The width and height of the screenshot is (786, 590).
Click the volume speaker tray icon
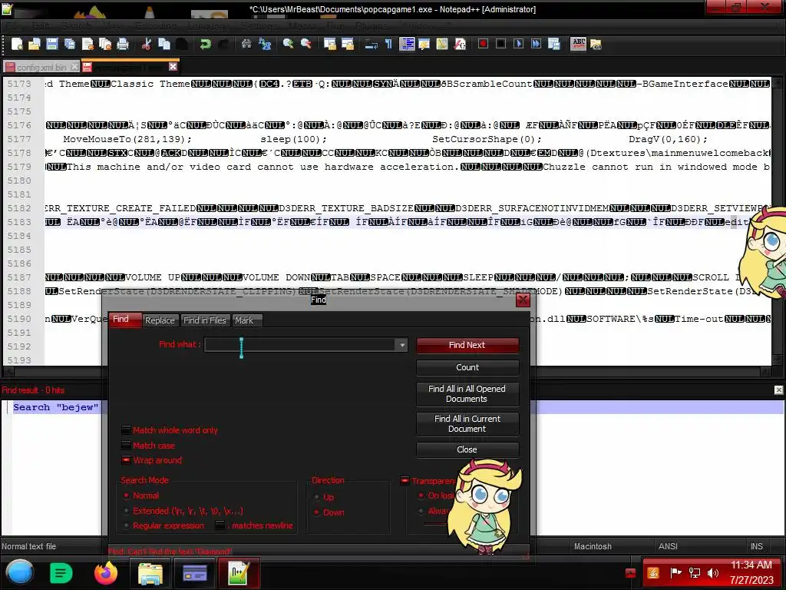pyautogui.click(x=712, y=572)
